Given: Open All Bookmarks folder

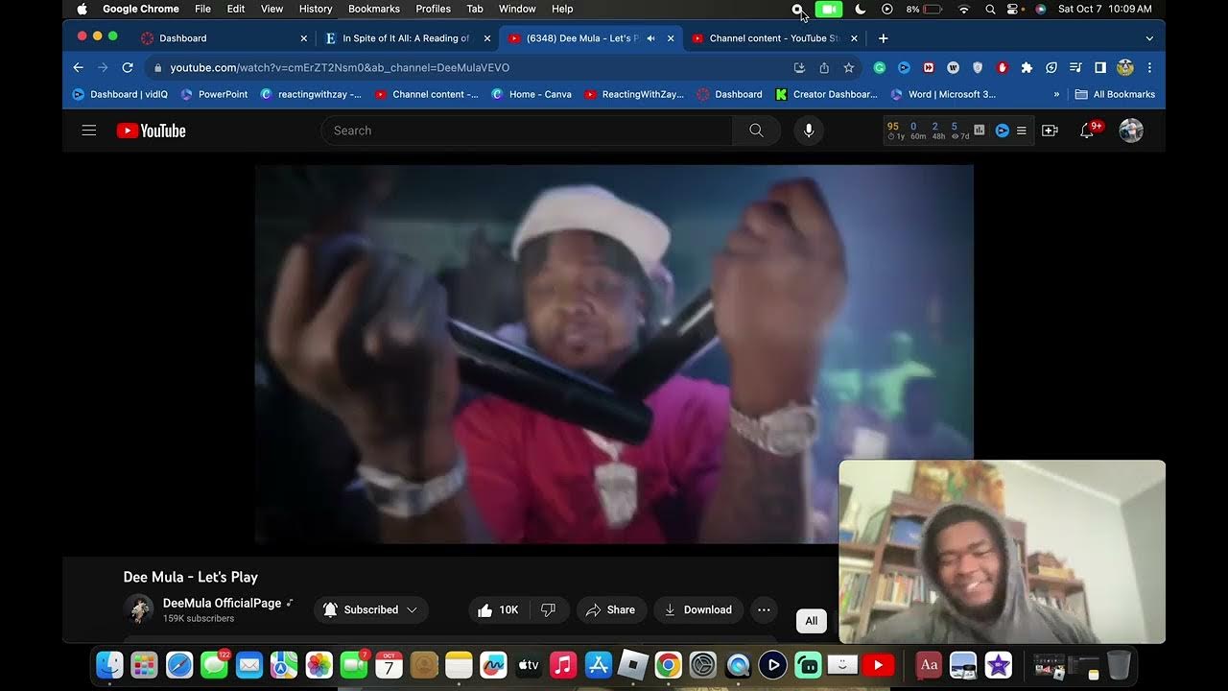Looking at the screenshot, I should pos(1115,94).
